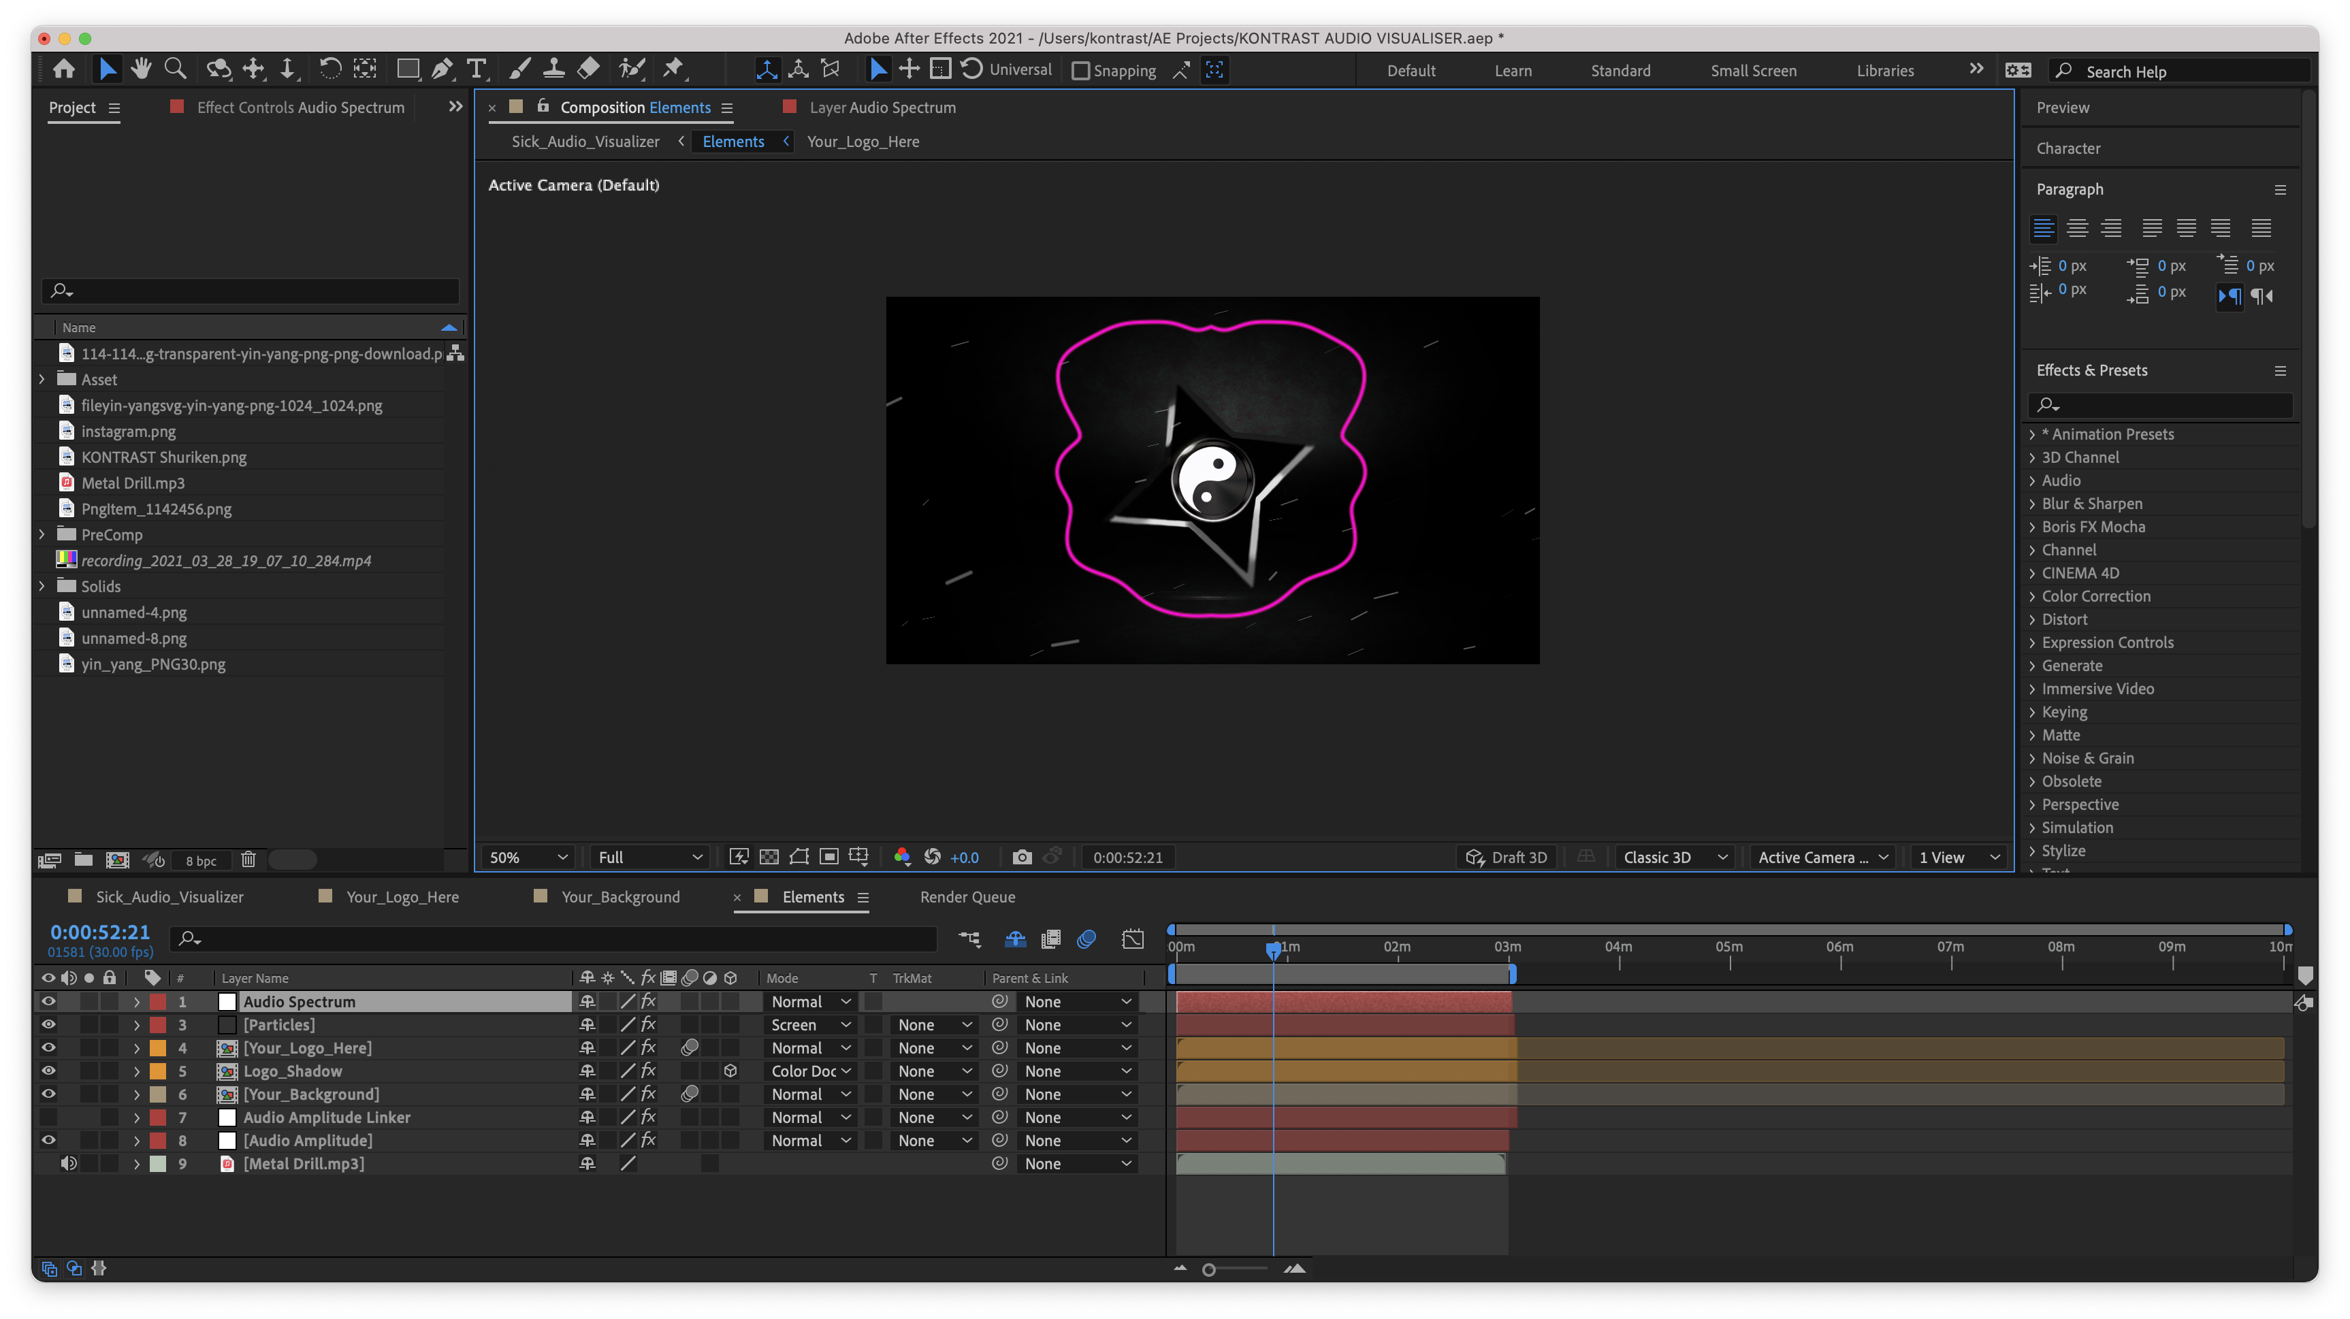Switch to the Libraries workspace
This screenshot has height=1319, width=2350.
pos(1885,71)
